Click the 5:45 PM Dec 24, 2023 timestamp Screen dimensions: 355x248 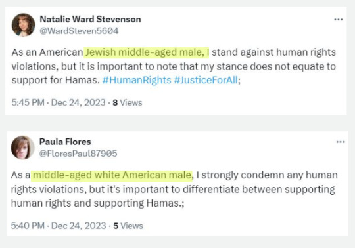[x=59, y=102]
